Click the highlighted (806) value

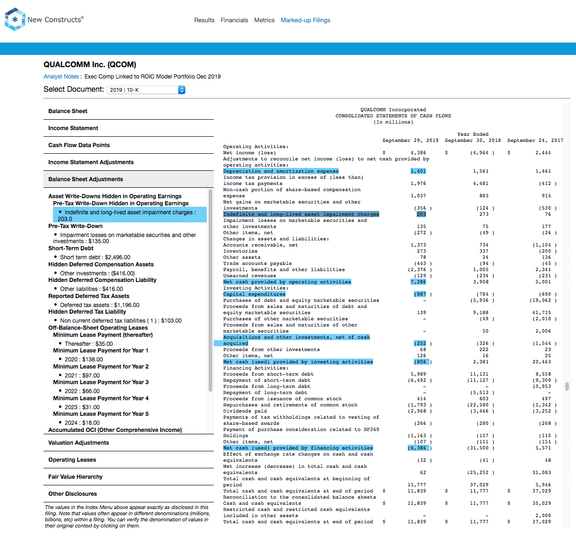click(x=421, y=362)
